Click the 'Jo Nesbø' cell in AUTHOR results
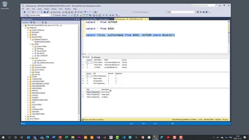 97,67
